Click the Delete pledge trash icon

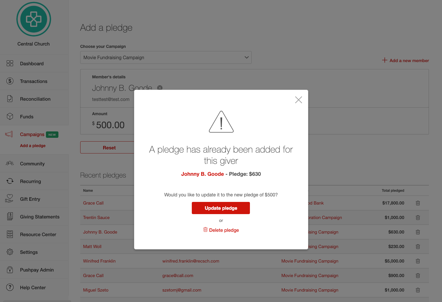[x=205, y=230]
